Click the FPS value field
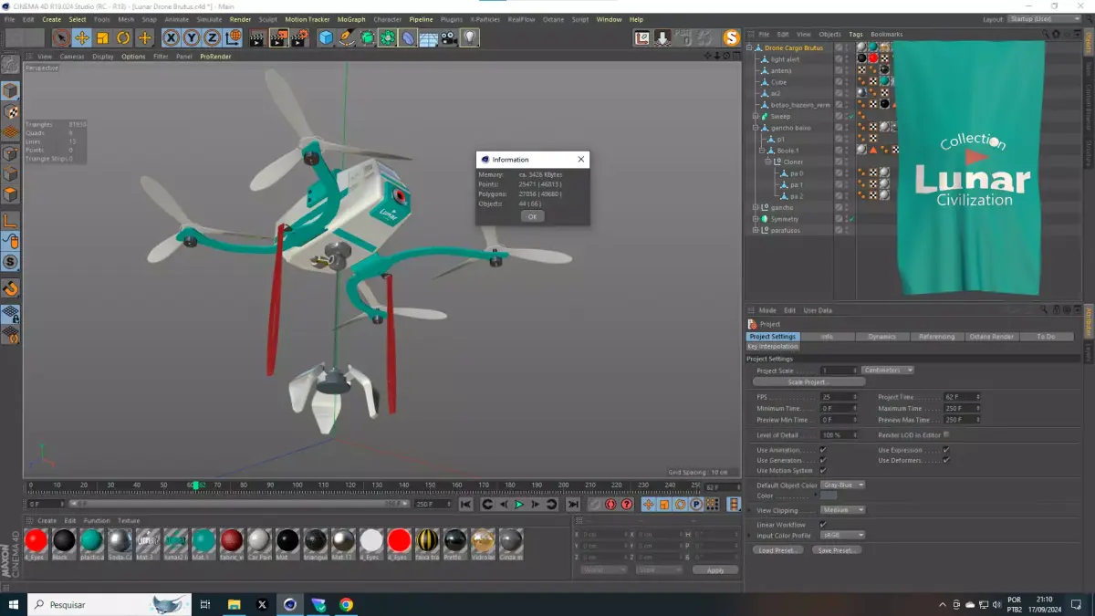Screen dimensions: 1095x616 point(839,397)
